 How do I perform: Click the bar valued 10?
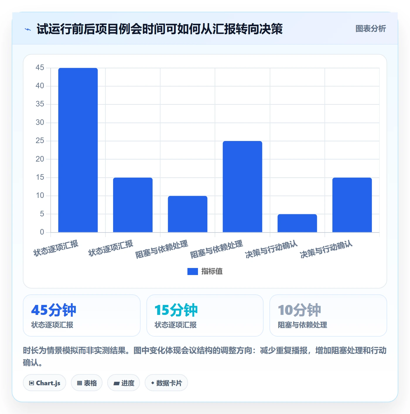188,214
